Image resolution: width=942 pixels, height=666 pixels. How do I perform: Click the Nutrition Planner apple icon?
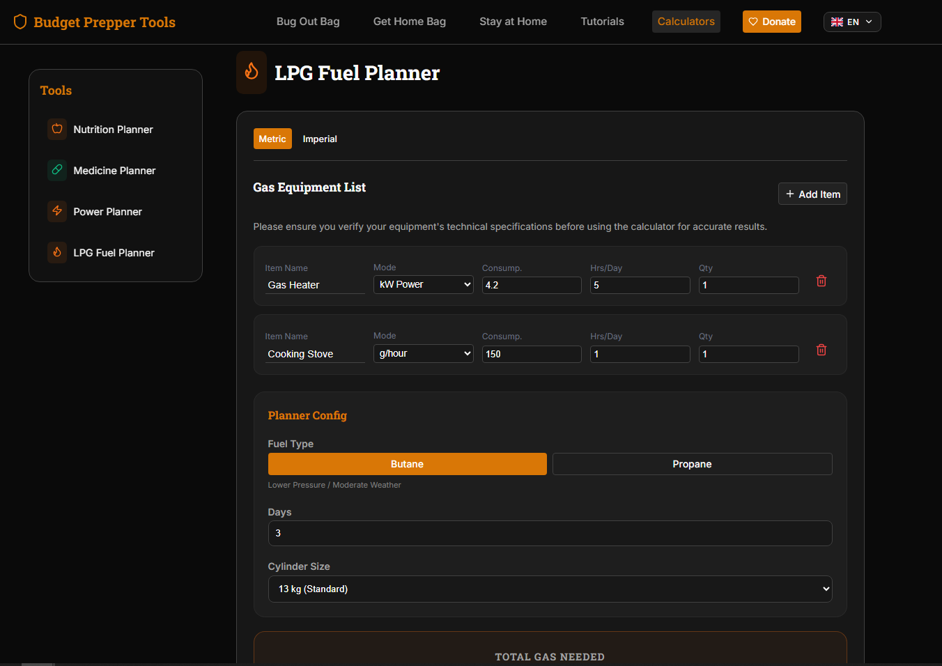(x=57, y=129)
